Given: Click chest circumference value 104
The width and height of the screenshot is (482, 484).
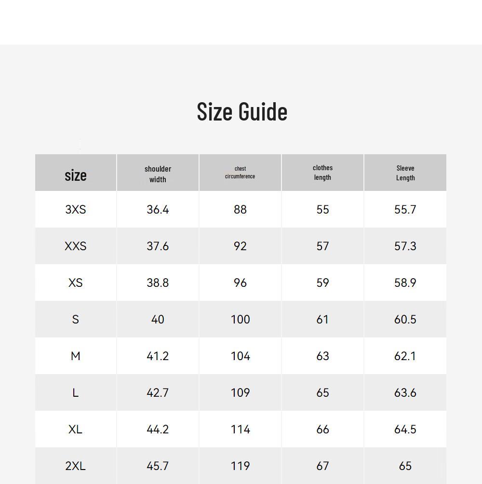Looking at the screenshot, I should click(x=240, y=356).
